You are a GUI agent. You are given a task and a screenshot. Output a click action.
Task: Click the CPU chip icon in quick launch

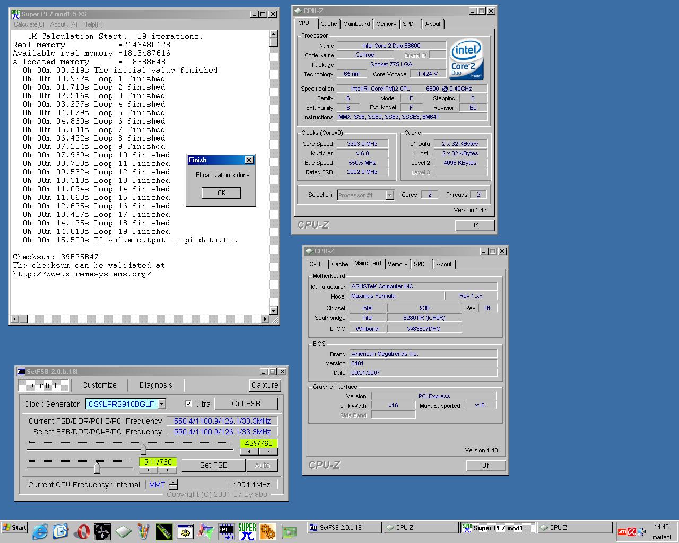123,531
